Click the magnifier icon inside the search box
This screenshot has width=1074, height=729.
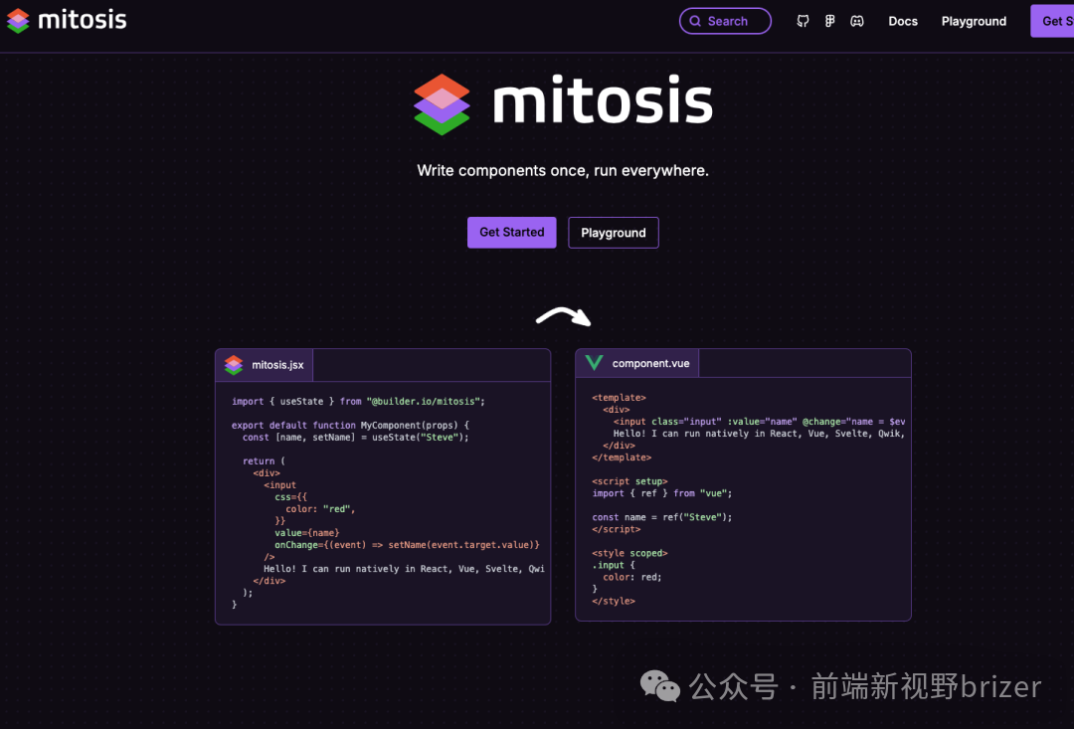point(697,21)
